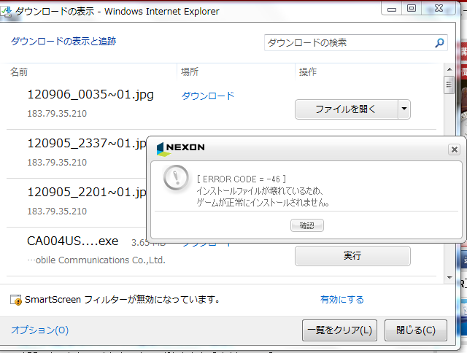Click the ERROR CODE = -46 text
This screenshot has width=467, height=353.
[x=242, y=179]
